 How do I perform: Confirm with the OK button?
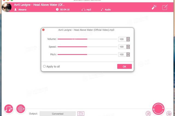point(124,66)
